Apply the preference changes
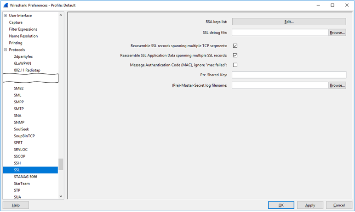 click(310, 205)
